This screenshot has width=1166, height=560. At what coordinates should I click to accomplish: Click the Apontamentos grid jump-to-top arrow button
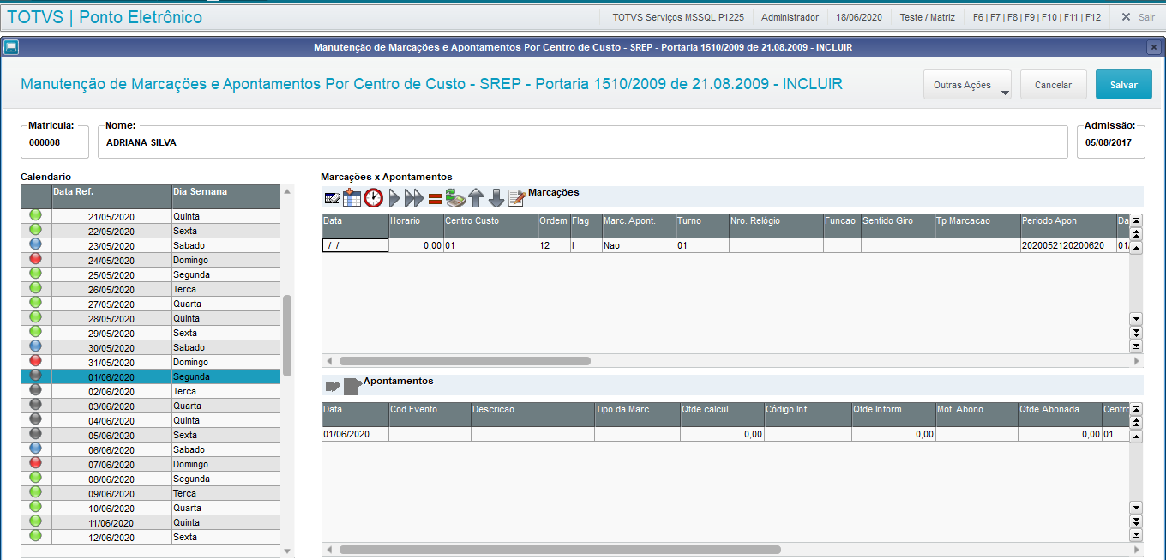[x=1136, y=409]
